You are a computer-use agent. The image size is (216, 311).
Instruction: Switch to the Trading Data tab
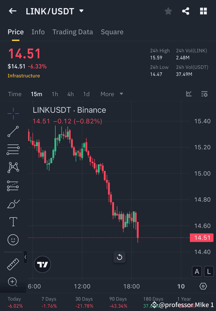(73, 32)
